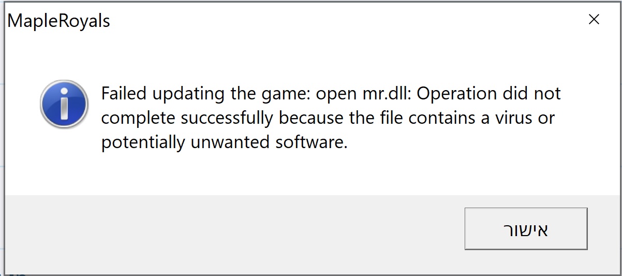Close the MapleRoyals error dialog
Image resolution: width=622 pixels, height=276 pixels.
tap(594, 20)
